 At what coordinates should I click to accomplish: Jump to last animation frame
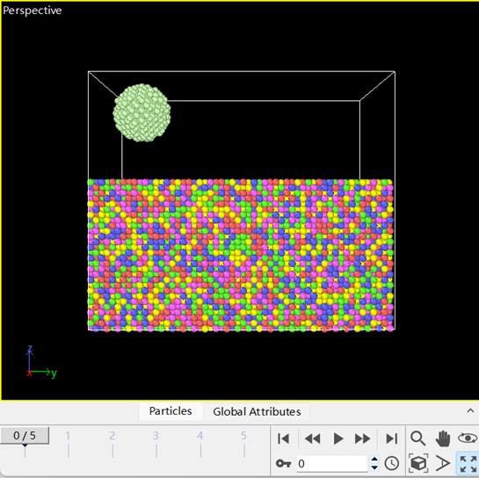(x=391, y=438)
